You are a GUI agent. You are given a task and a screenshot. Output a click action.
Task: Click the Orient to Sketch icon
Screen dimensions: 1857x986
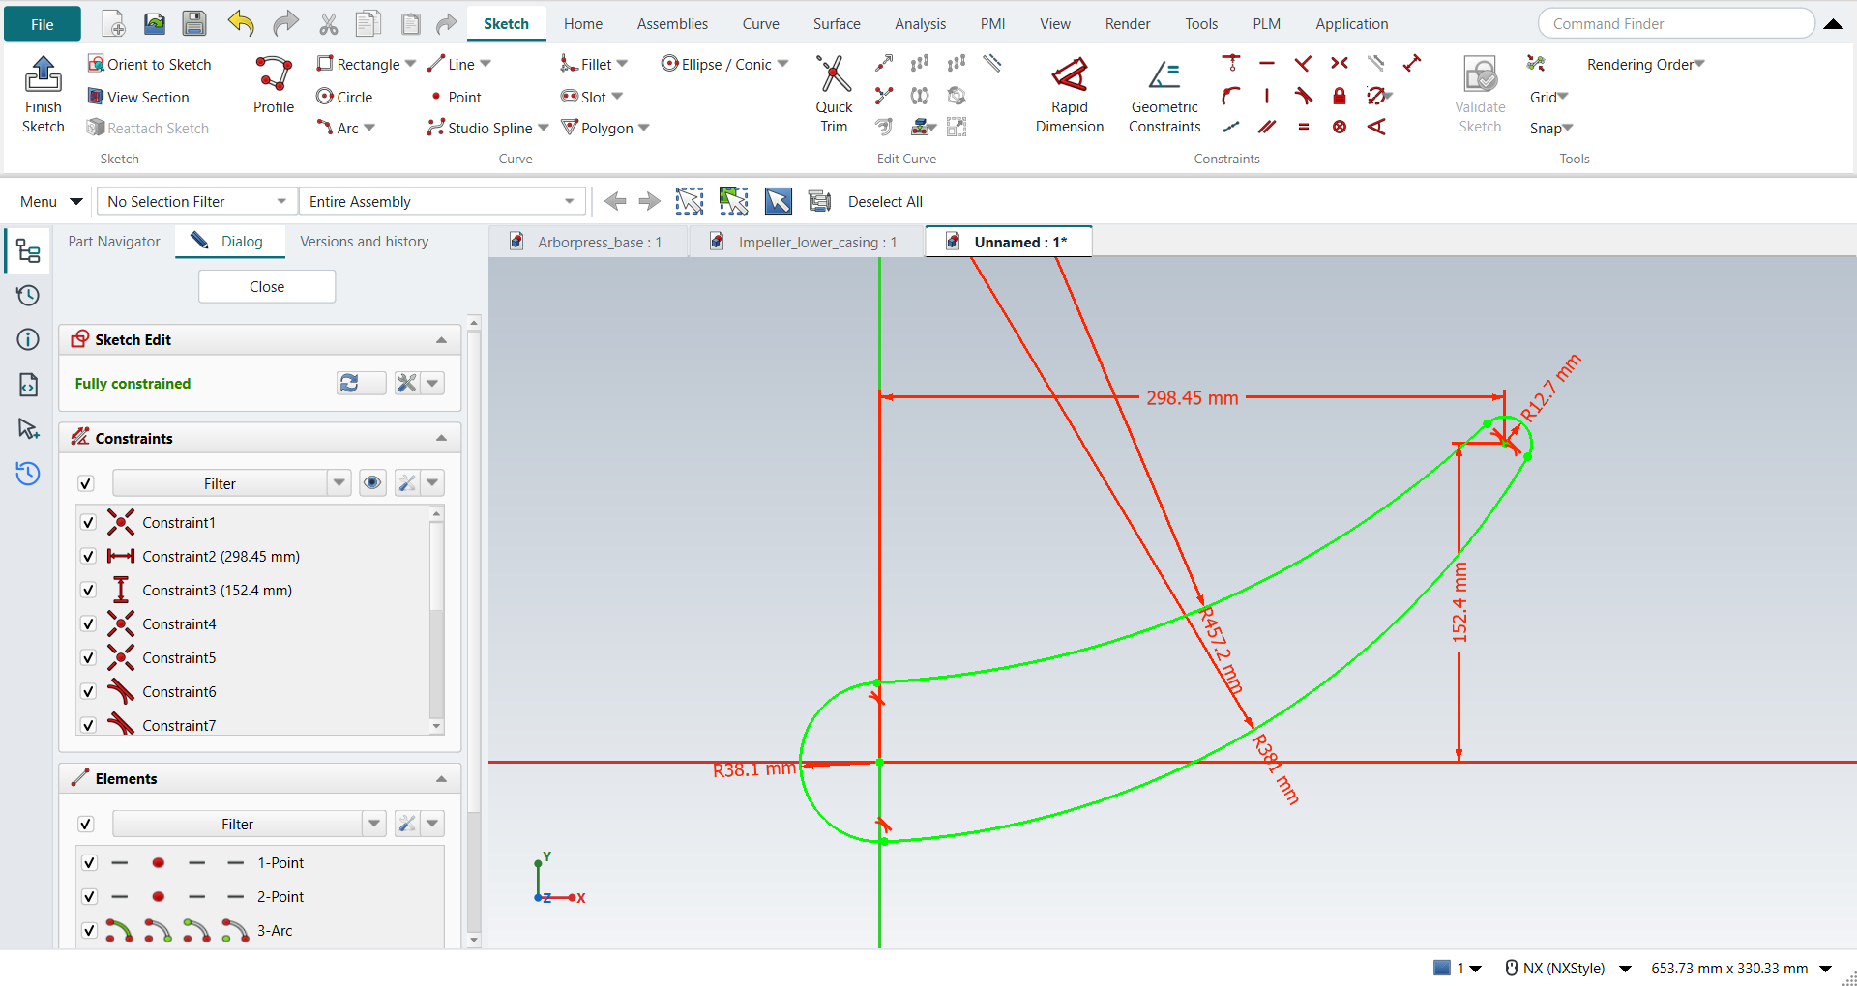96,64
